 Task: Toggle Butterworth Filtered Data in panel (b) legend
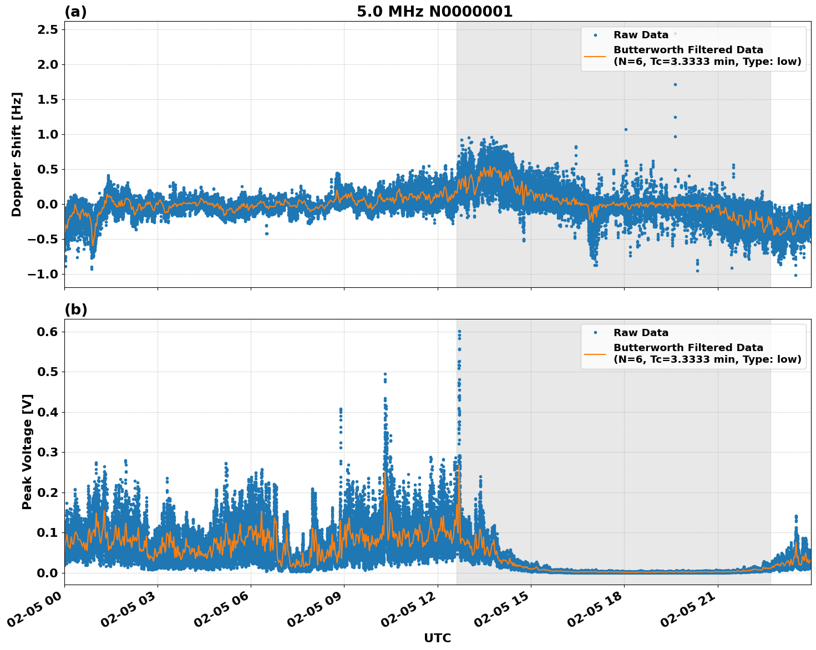(688, 354)
